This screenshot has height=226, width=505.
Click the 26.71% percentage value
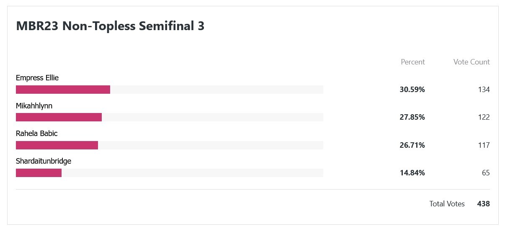pyautogui.click(x=412, y=145)
